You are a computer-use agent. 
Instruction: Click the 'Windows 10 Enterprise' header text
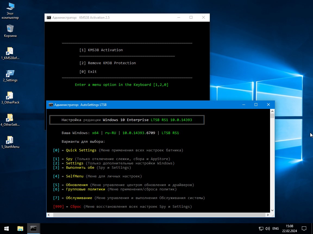[x=126, y=120]
